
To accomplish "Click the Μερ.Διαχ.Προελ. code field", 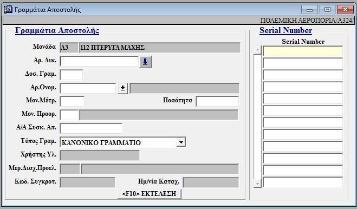I will [70, 169].
